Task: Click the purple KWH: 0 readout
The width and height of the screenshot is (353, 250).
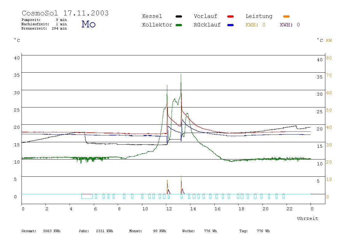Action: [290, 25]
